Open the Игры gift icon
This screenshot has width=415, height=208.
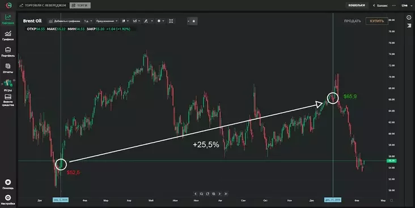click(x=8, y=85)
